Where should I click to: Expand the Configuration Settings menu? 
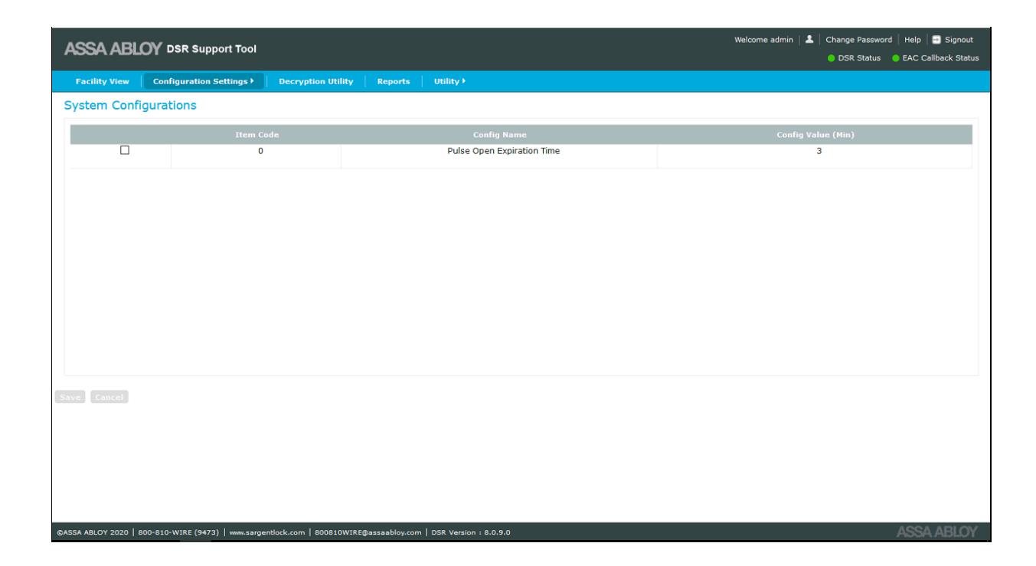coord(204,81)
